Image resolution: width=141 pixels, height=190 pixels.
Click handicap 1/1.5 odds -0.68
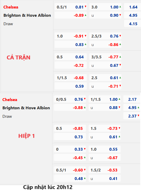point(79,78)
